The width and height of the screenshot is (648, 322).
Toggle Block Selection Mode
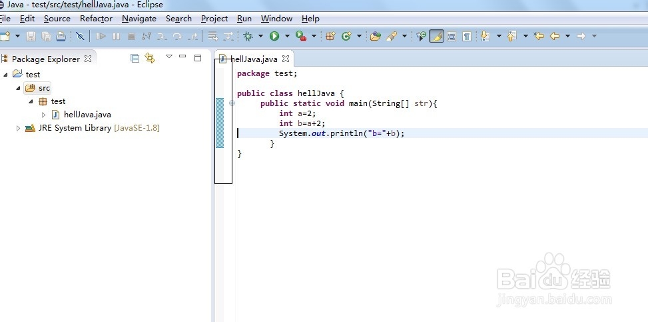452,37
